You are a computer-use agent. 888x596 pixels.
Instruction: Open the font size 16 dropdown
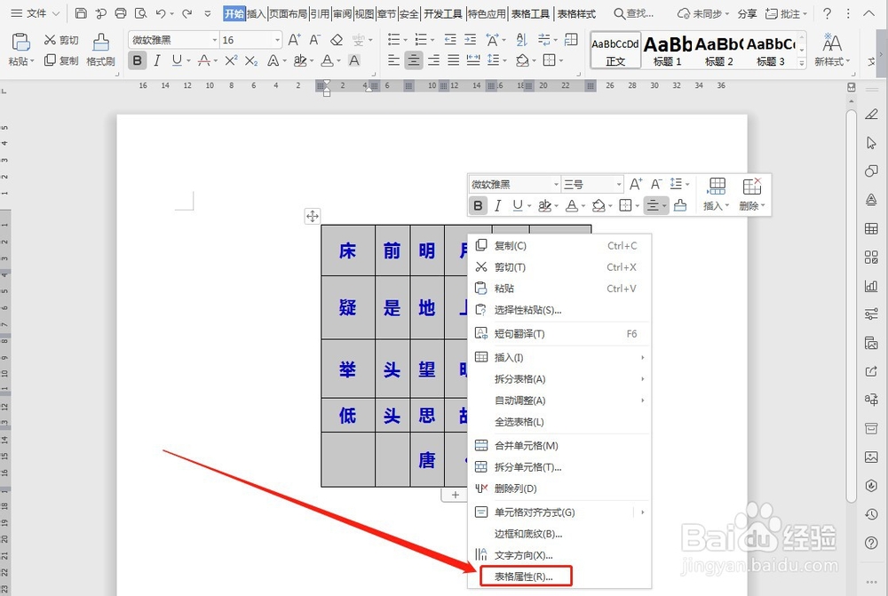coord(277,40)
